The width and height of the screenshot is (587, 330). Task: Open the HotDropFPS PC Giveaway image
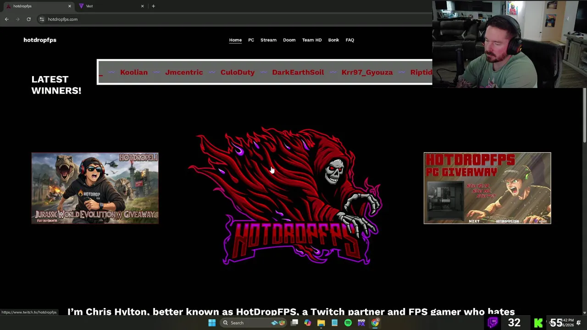487,188
